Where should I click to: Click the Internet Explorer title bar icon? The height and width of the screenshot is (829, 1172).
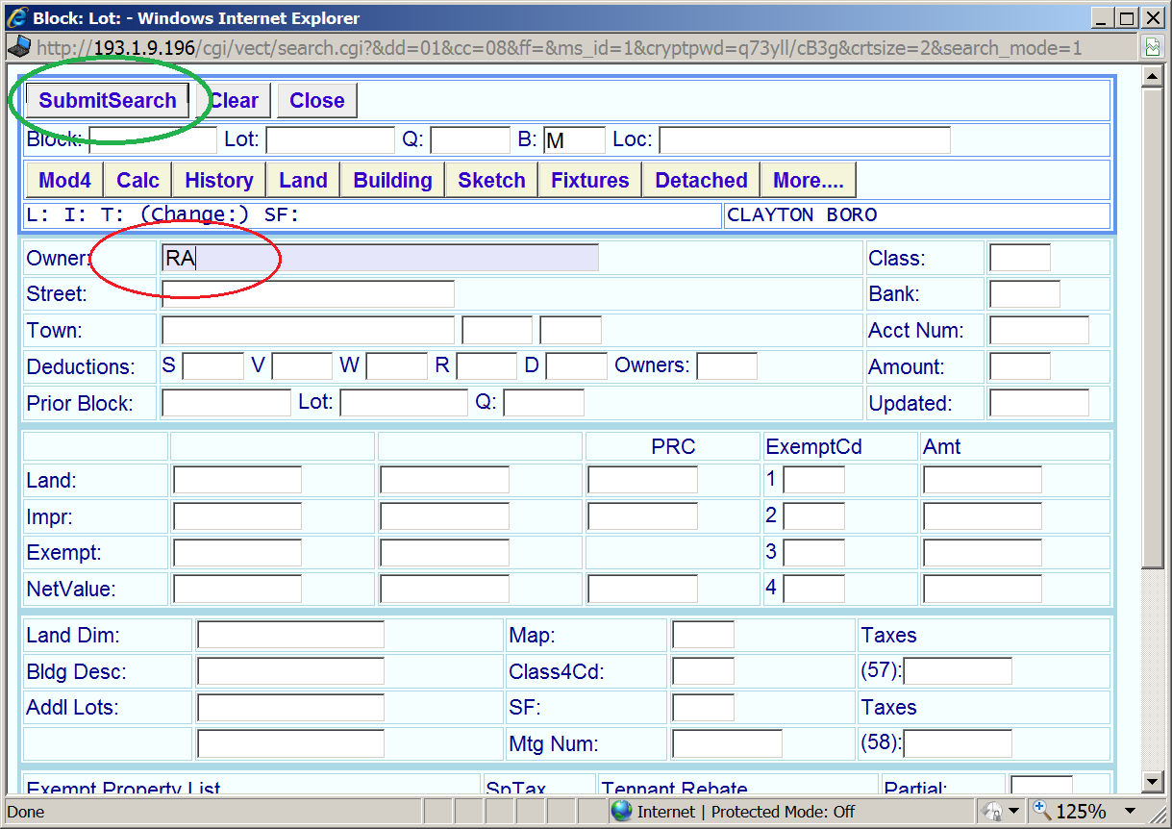[x=17, y=17]
